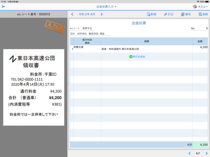Click the 摘要 column header
Viewport: 210px width, 157px height.
click(146, 41)
